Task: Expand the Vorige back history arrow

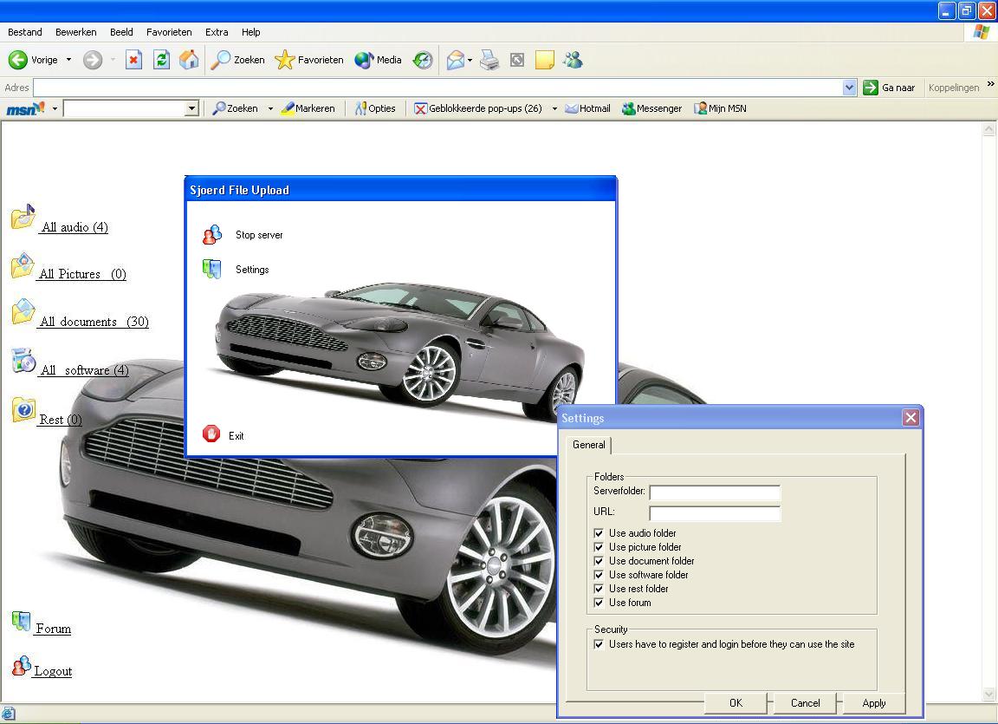Action: [69, 60]
